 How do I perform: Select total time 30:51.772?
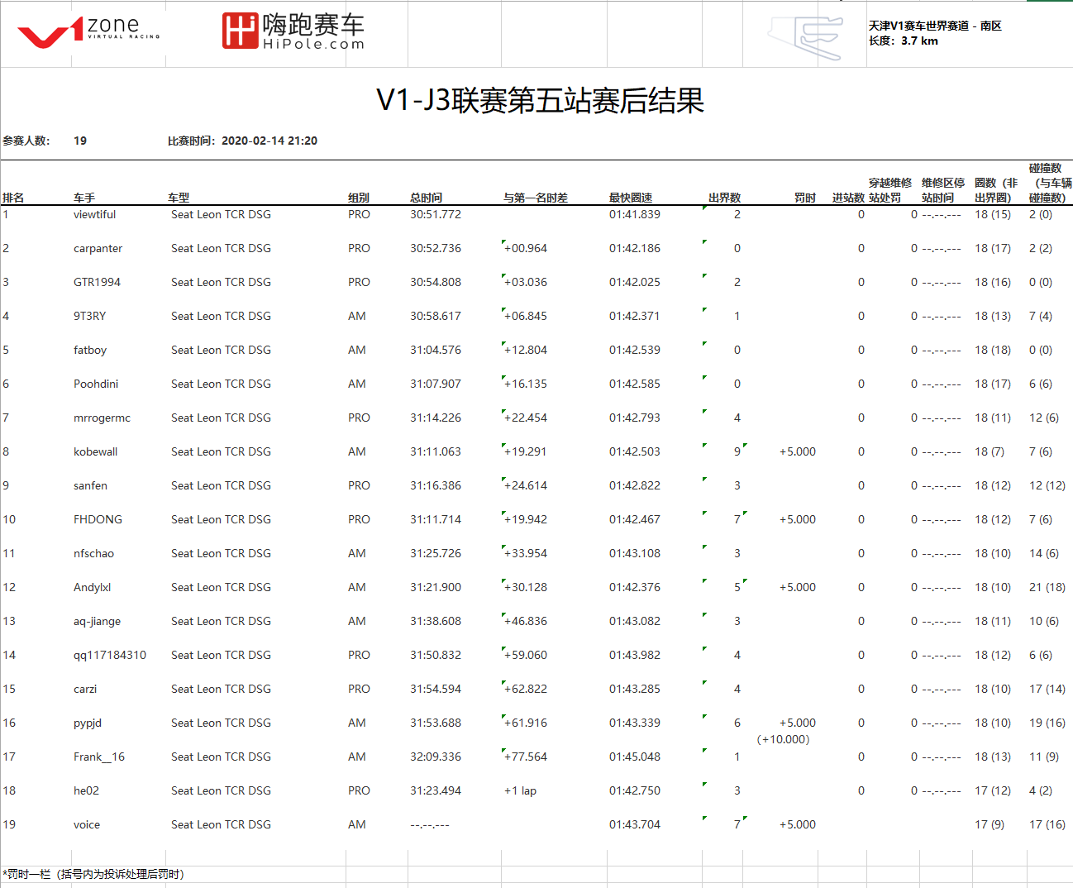tap(436, 214)
